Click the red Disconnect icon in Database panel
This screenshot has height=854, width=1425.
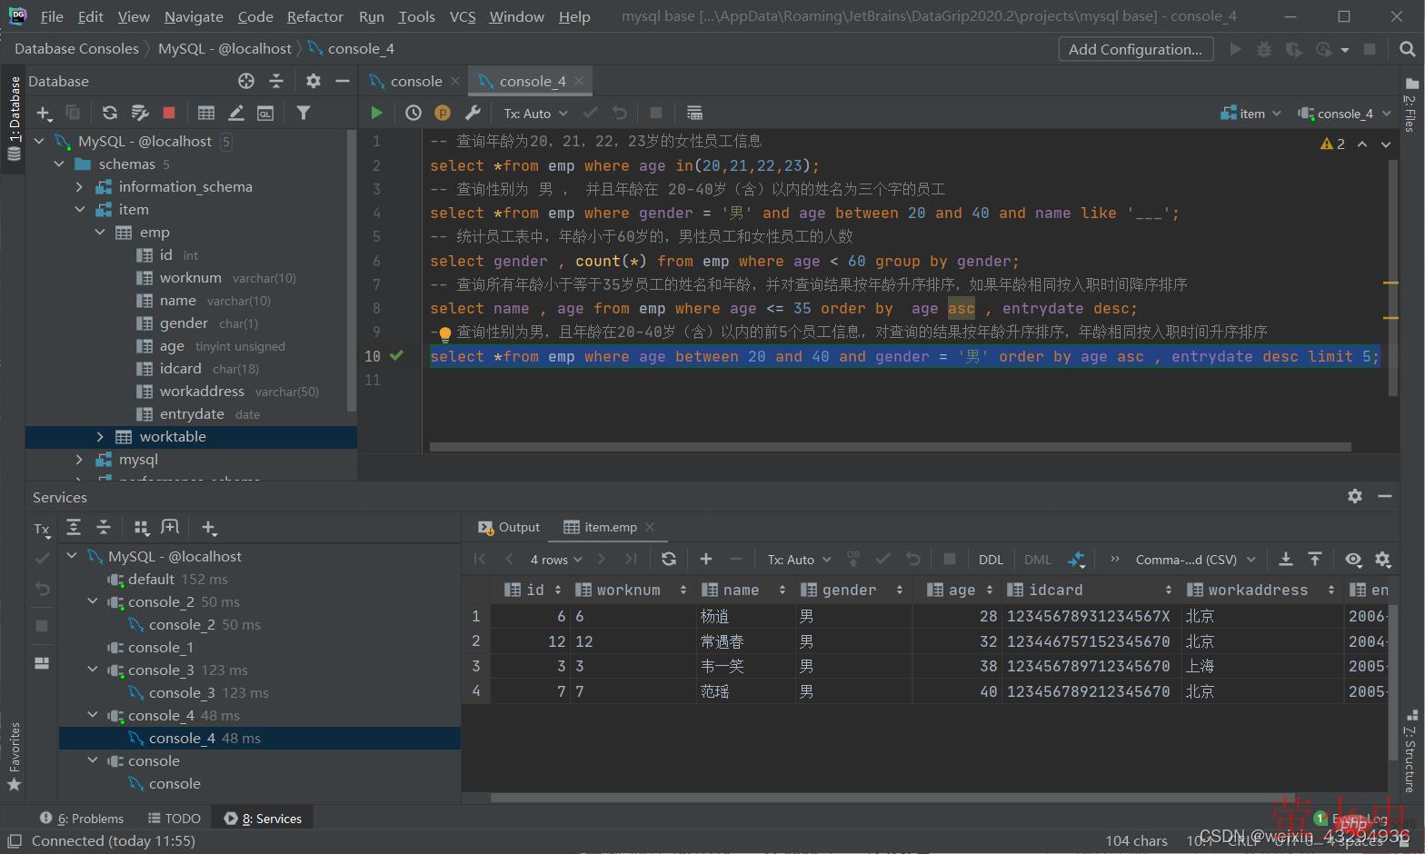point(168,113)
